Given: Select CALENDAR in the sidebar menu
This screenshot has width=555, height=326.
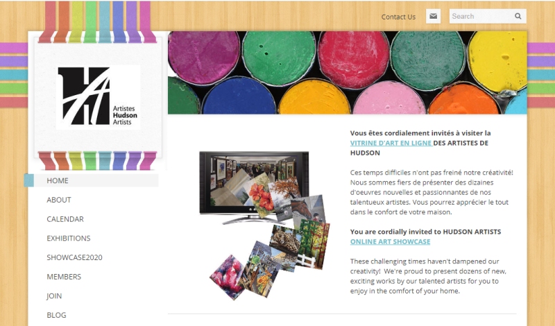Looking at the screenshot, I should (65, 219).
